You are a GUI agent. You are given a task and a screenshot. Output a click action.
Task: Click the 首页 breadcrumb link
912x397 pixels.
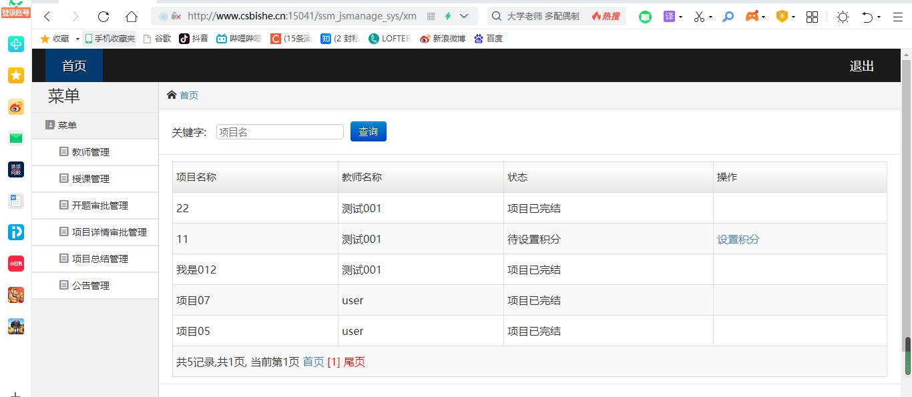tap(189, 95)
